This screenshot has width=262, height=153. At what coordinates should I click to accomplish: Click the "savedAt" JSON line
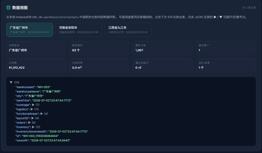(43, 140)
